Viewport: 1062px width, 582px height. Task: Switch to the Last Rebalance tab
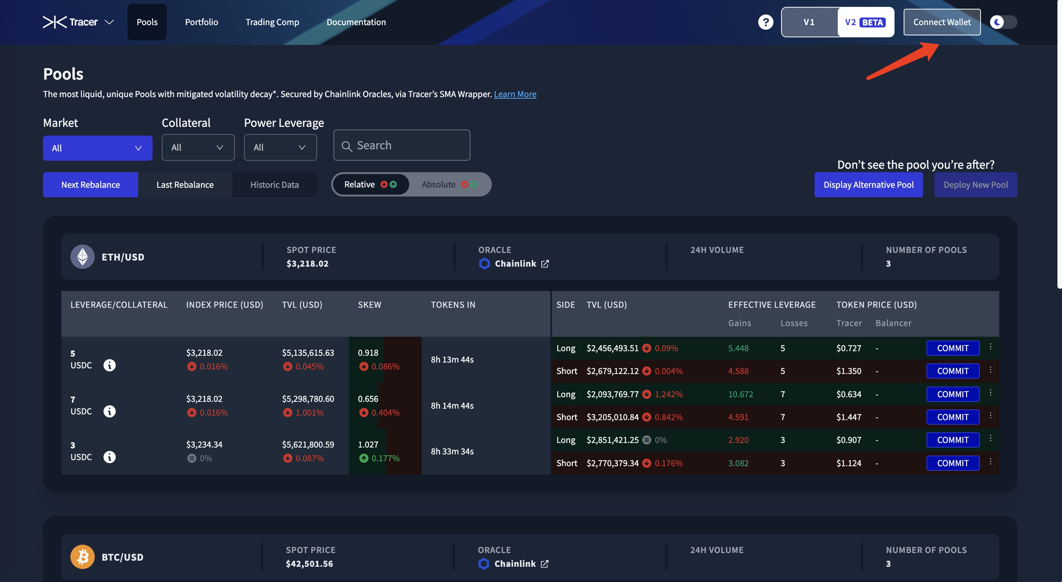pyautogui.click(x=185, y=185)
